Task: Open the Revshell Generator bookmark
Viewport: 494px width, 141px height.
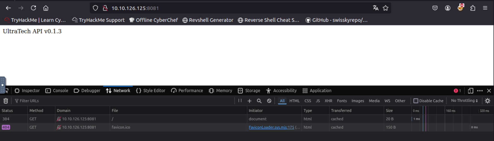Action: pyautogui.click(x=208, y=20)
